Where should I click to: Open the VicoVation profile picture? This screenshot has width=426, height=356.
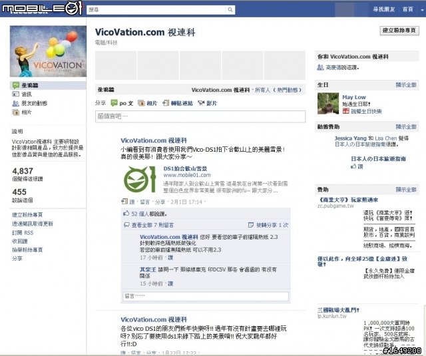point(48,51)
